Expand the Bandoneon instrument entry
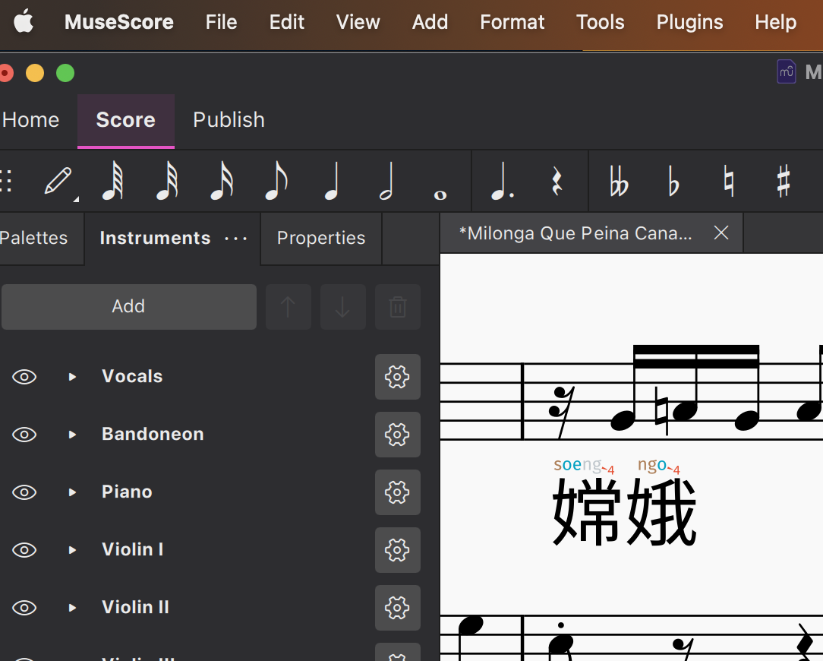This screenshot has height=661, width=823. click(71, 435)
